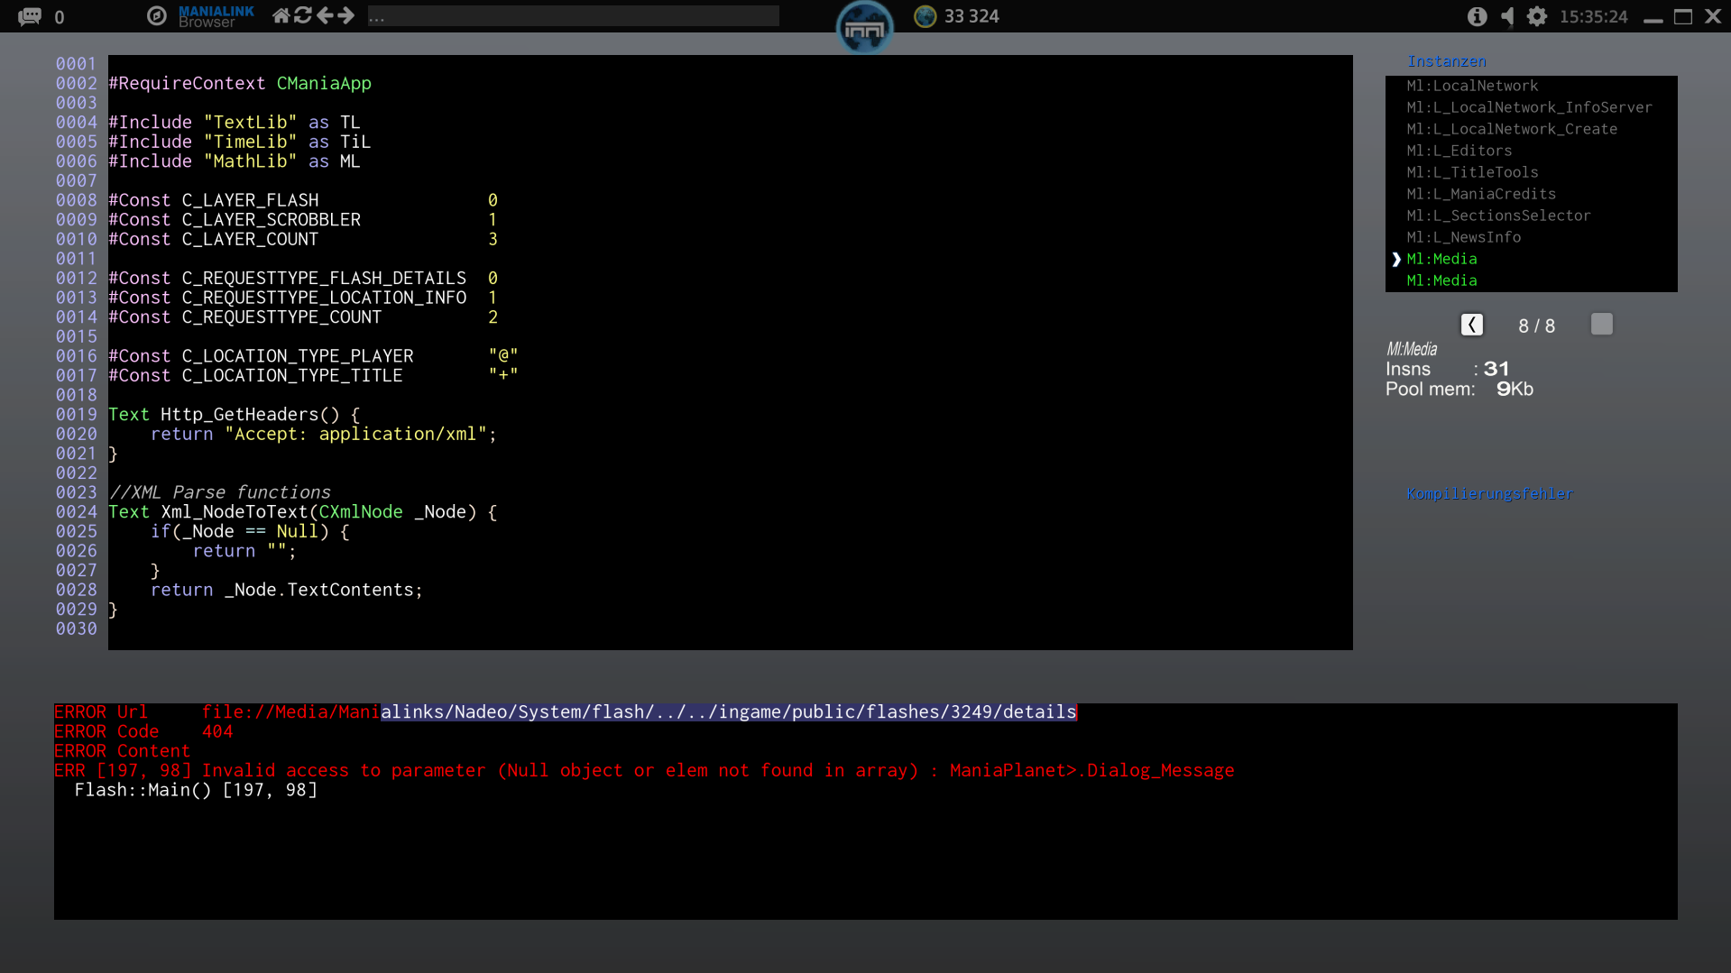The image size is (1731, 973).
Task: Click the #RequireContext CManiaApp code line
Action: [x=240, y=83]
